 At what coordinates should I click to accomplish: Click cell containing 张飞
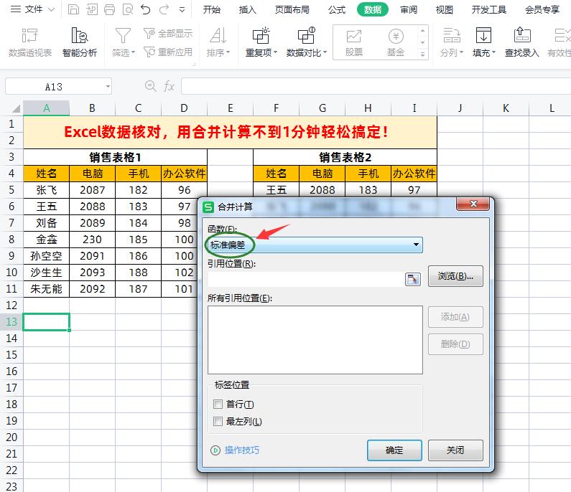point(46,190)
